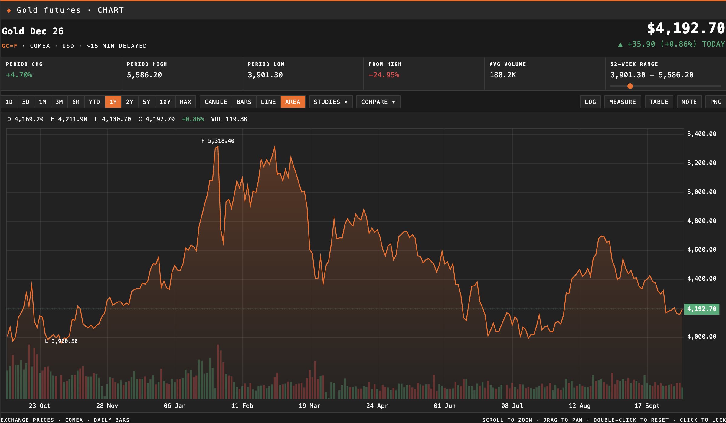Viewport: 726px width, 423px height.
Task: Show the 10Y price history
Action: pyautogui.click(x=165, y=102)
